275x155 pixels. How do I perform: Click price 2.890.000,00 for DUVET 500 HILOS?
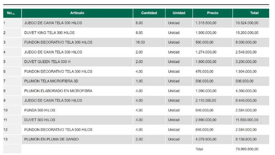[206, 120]
